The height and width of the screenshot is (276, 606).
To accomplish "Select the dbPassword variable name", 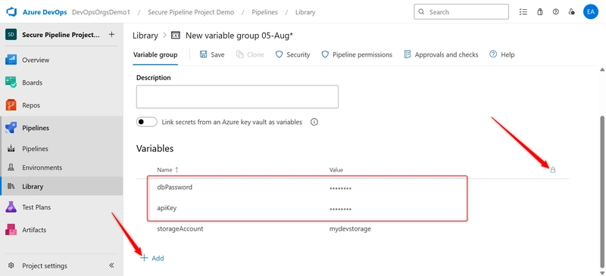I will coord(175,188).
